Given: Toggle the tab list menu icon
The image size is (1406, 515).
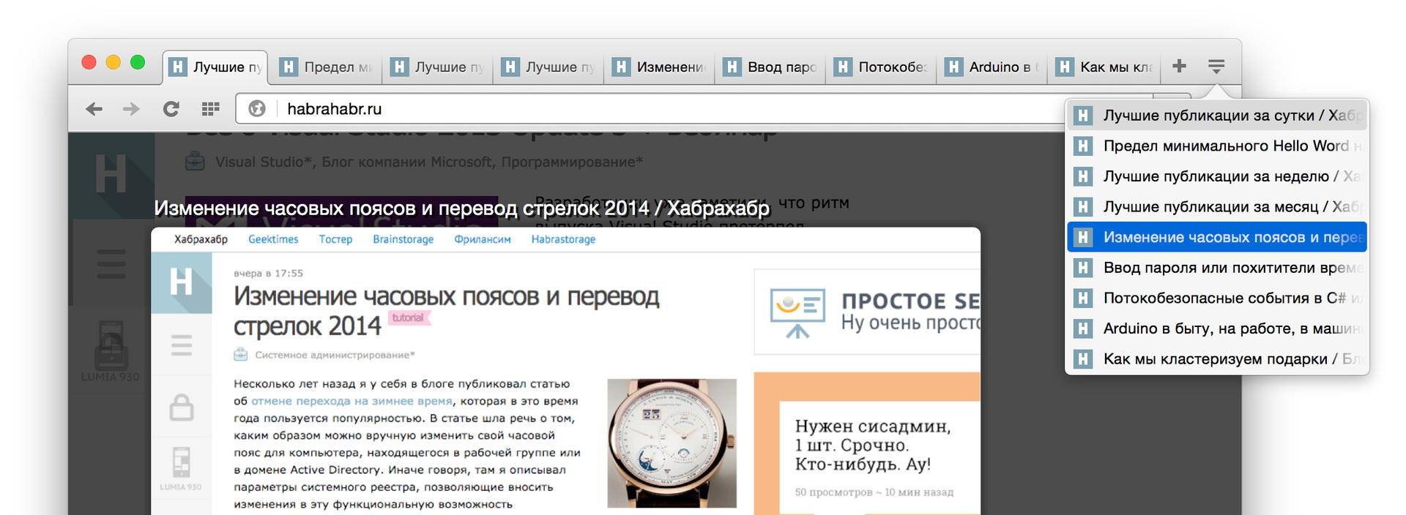Looking at the screenshot, I should pyautogui.click(x=1216, y=67).
